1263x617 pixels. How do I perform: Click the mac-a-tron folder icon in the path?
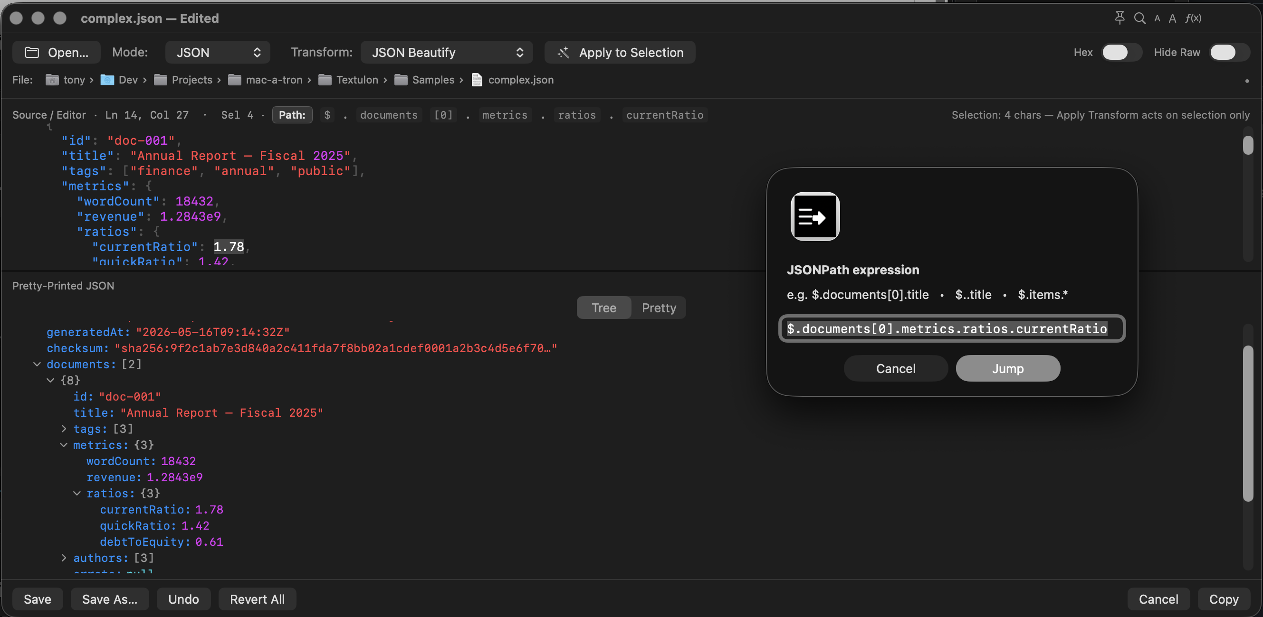point(234,79)
